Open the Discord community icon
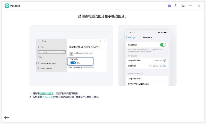Screen dimensions: 206x124 click(169, 6)
